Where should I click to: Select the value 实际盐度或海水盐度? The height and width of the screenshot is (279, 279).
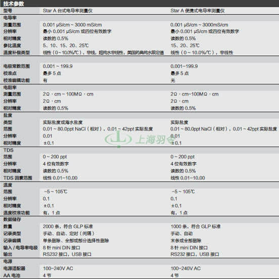pos(63,122)
